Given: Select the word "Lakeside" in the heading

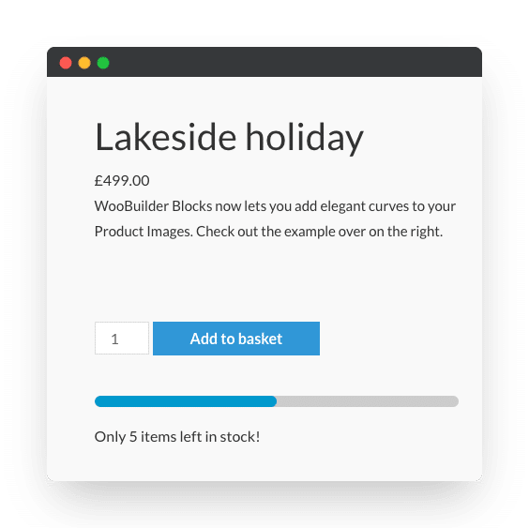Looking at the screenshot, I should (x=166, y=137).
